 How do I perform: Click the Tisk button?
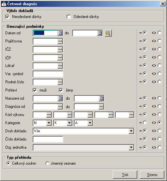click(x=125, y=175)
